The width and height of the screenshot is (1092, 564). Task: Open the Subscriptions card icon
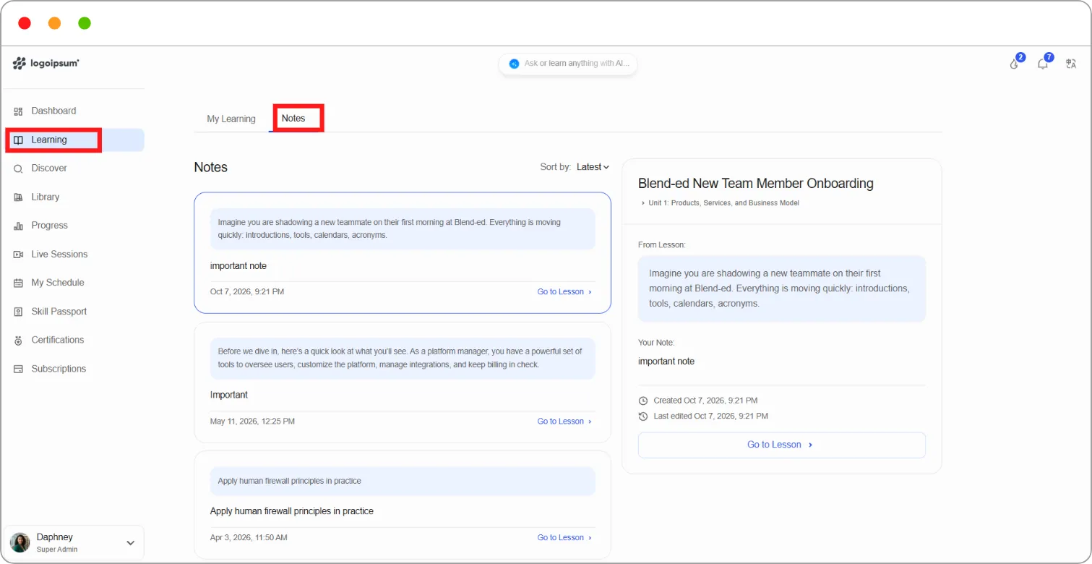click(19, 369)
